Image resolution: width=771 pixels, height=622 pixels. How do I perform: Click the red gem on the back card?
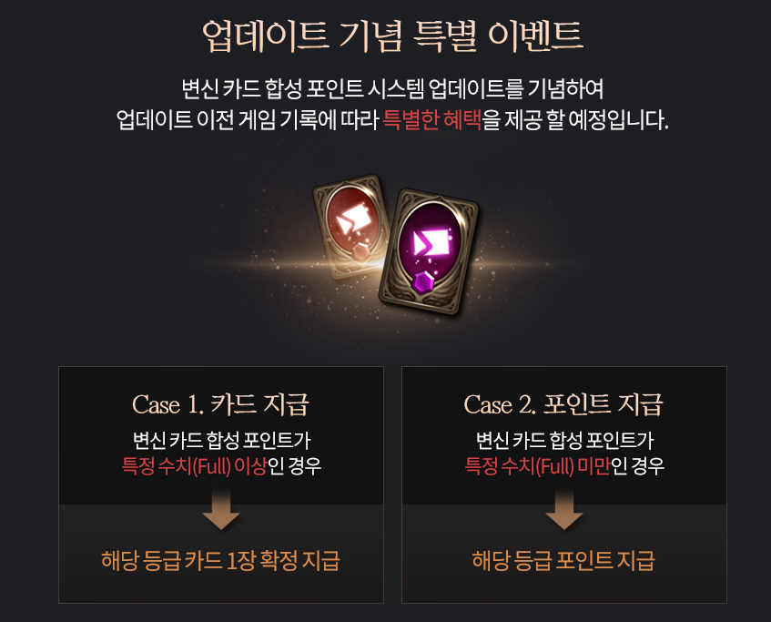point(362,253)
